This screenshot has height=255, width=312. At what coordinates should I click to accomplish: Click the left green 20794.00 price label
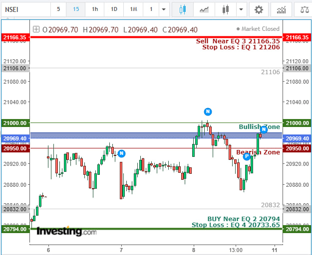click(15, 229)
